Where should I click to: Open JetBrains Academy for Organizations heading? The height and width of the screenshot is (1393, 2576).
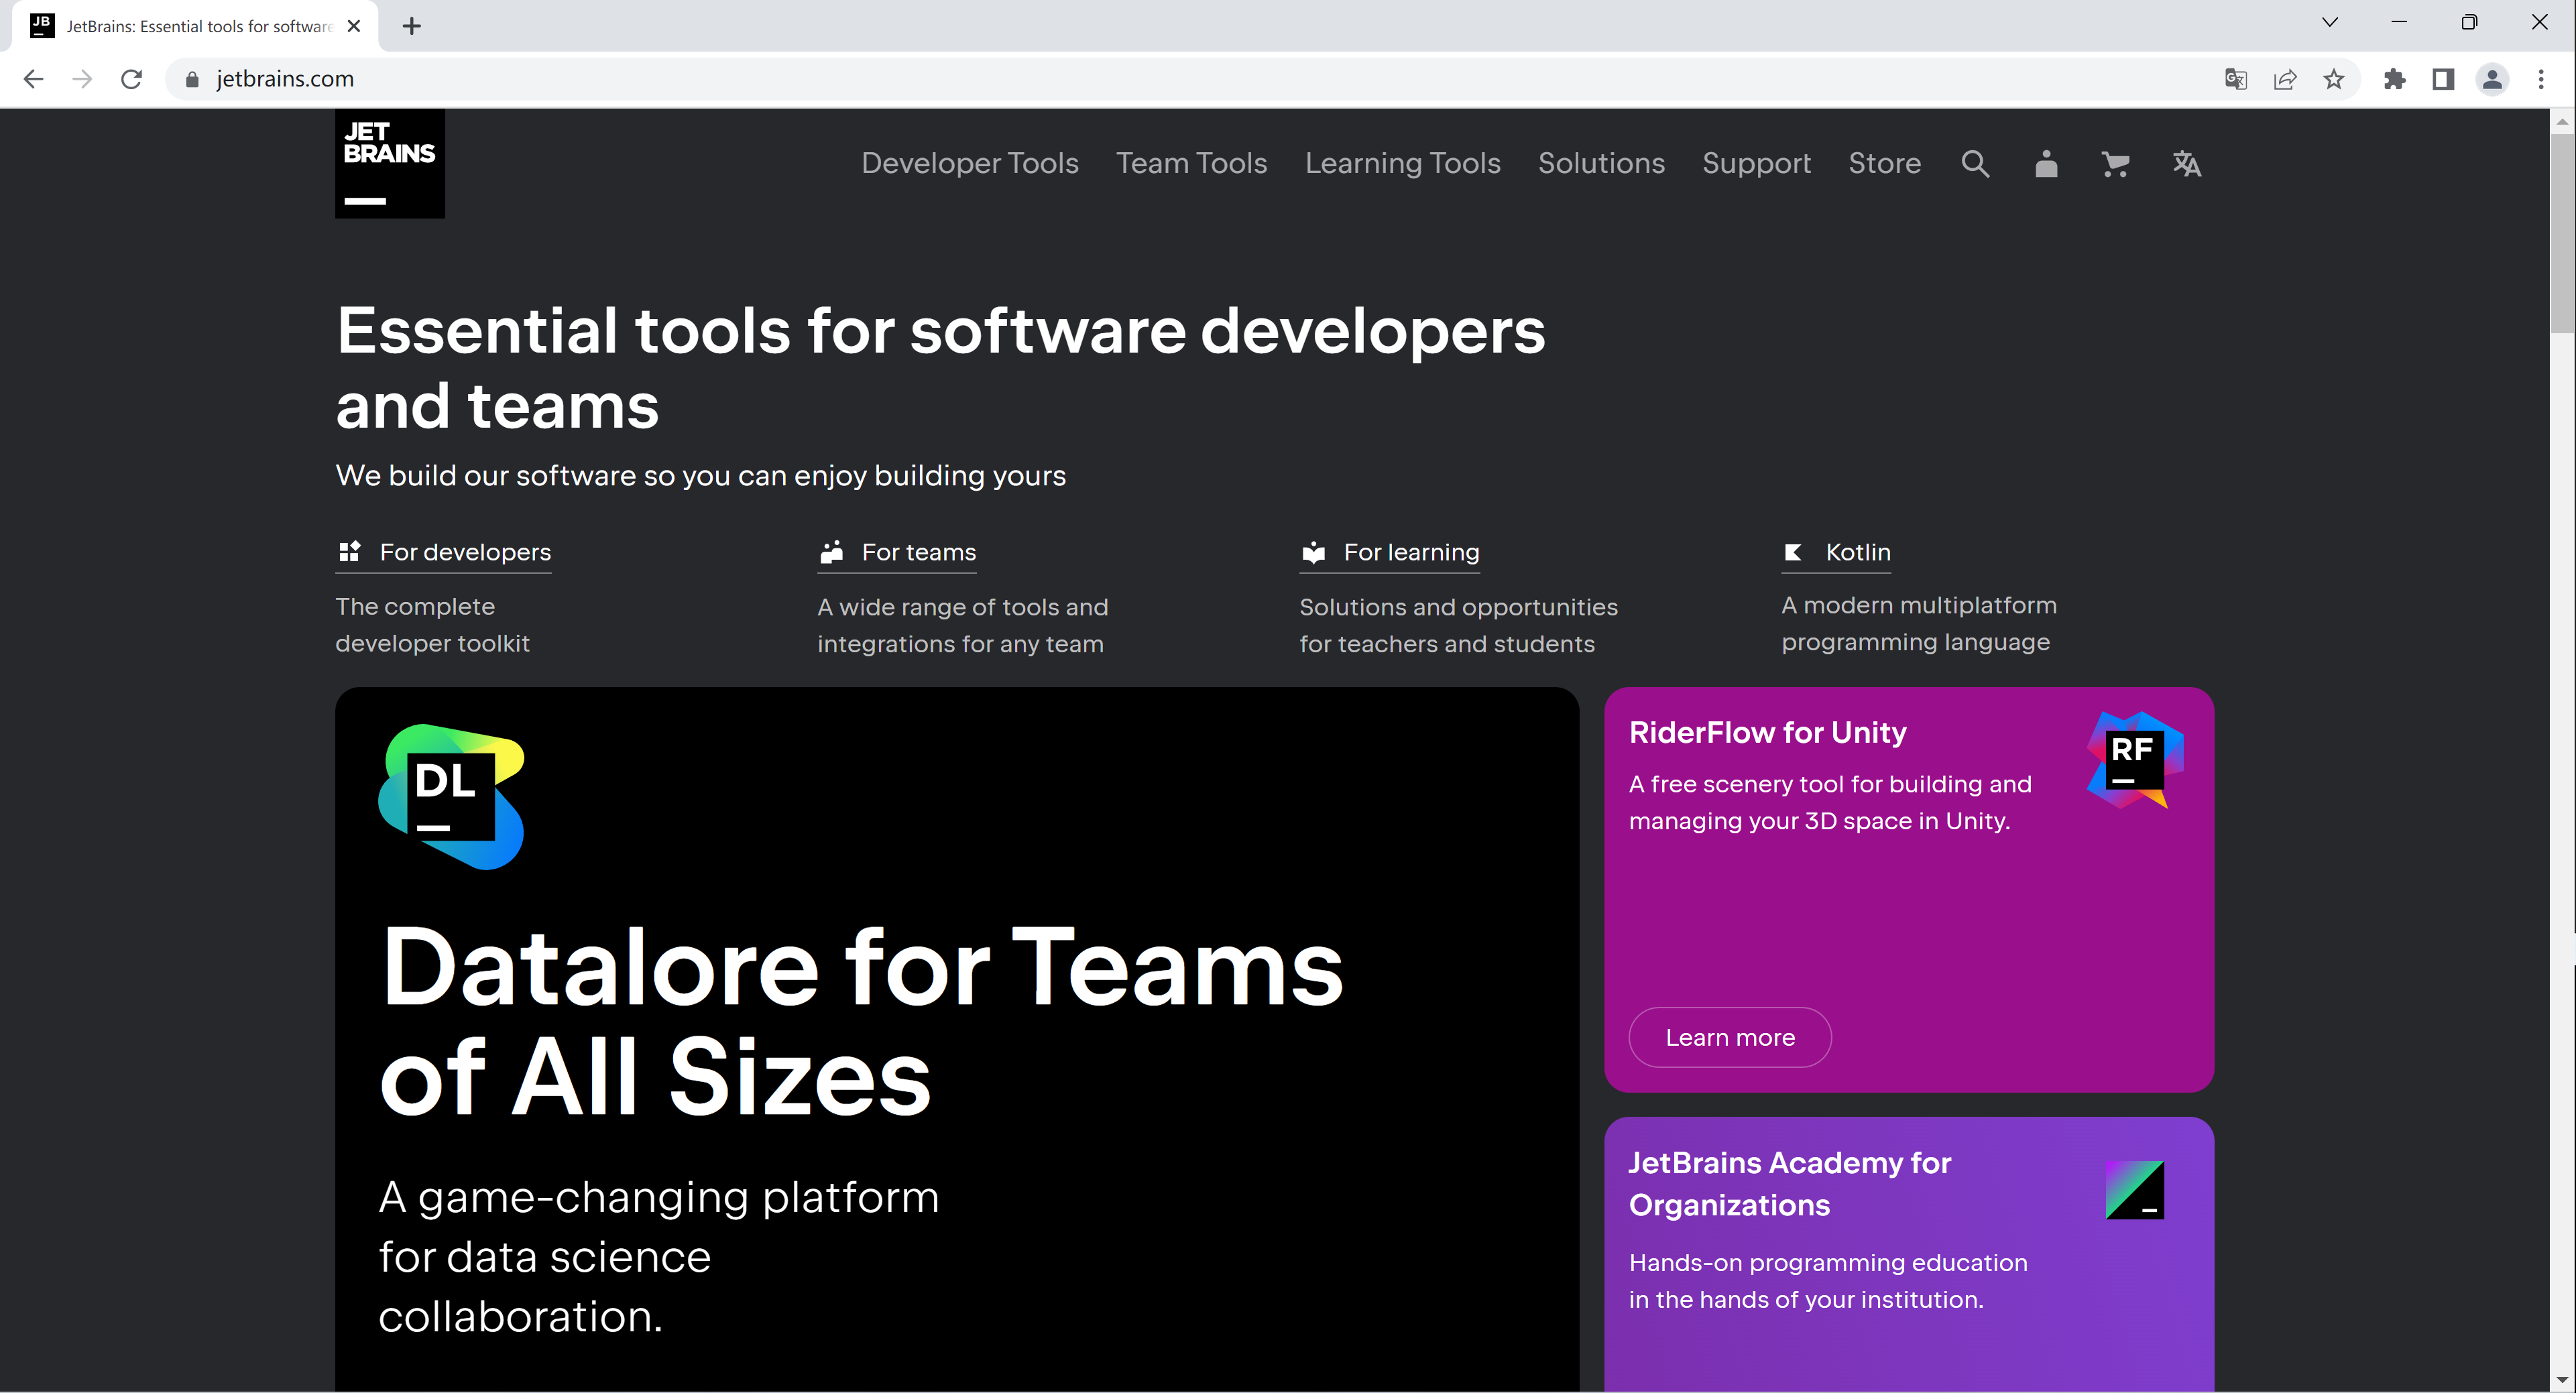point(1789,1183)
